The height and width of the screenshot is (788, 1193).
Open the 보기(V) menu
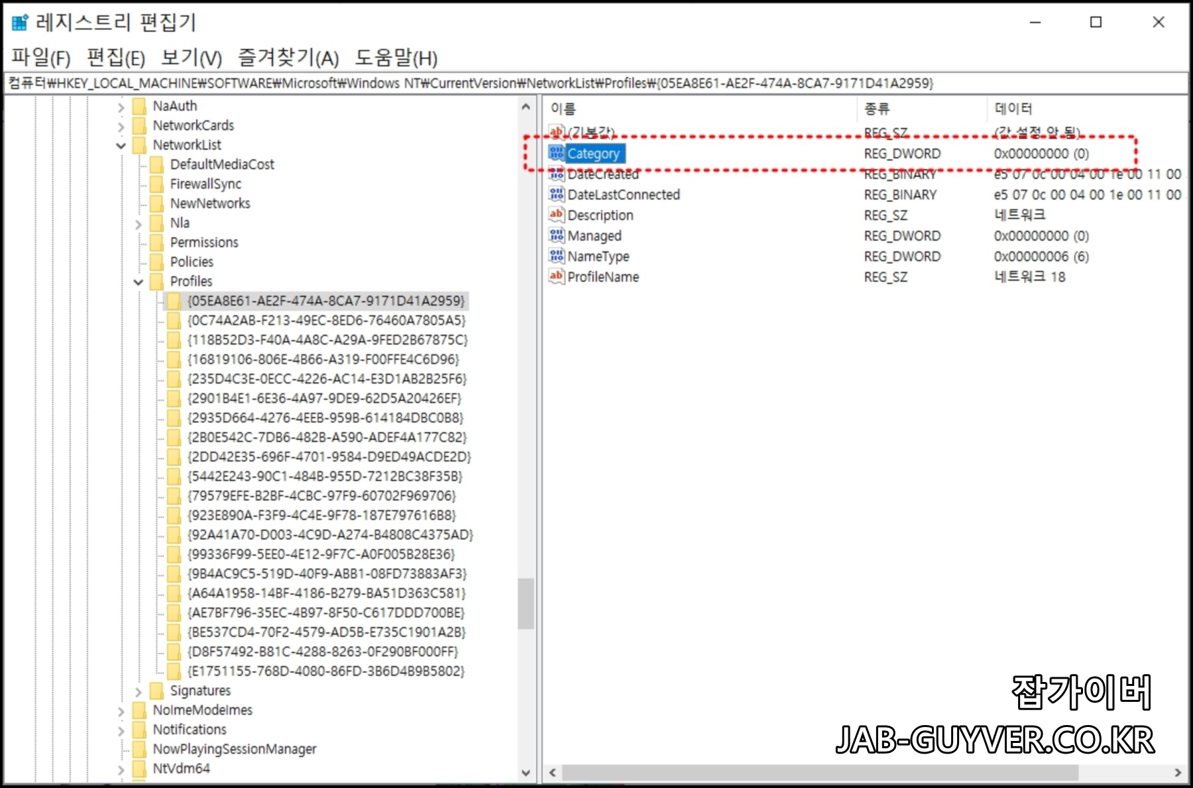click(x=192, y=58)
